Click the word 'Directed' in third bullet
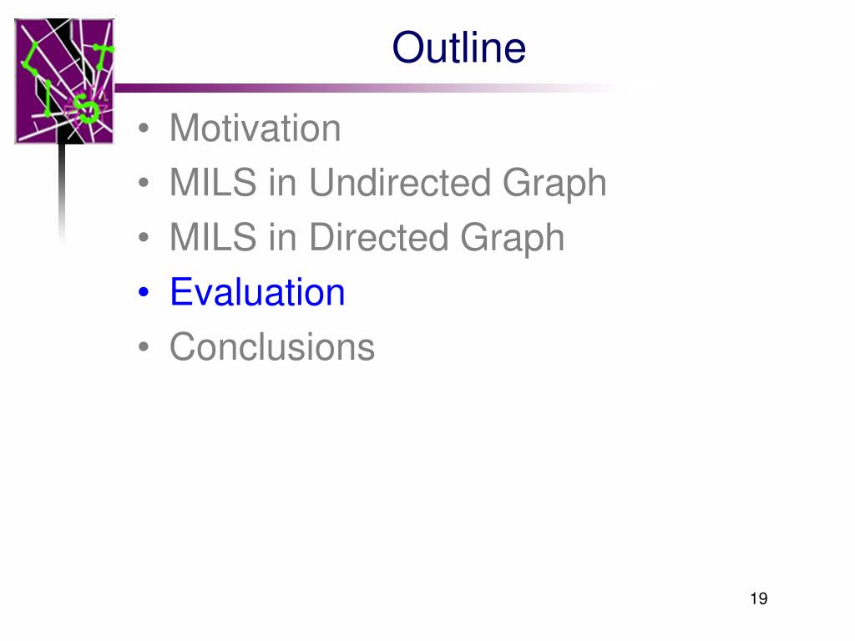The height and width of the screenshot is (641, 855). click(x=378, y=236)
